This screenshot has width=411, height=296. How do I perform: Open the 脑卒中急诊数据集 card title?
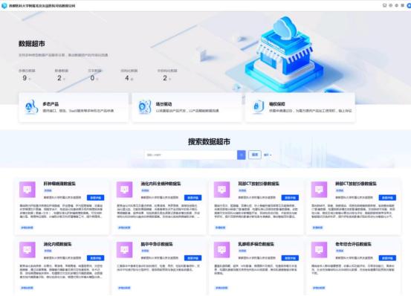coord(157,244)
